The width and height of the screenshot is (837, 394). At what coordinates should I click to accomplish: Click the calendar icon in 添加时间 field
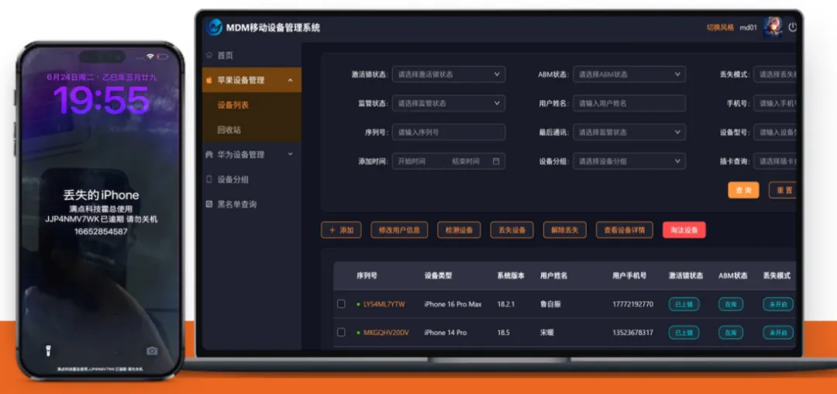pyautogui.click(x=496, y=161)
